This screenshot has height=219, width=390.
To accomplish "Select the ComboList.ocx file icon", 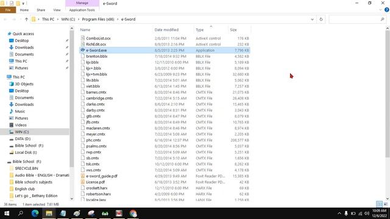I will tap(83, 38).
